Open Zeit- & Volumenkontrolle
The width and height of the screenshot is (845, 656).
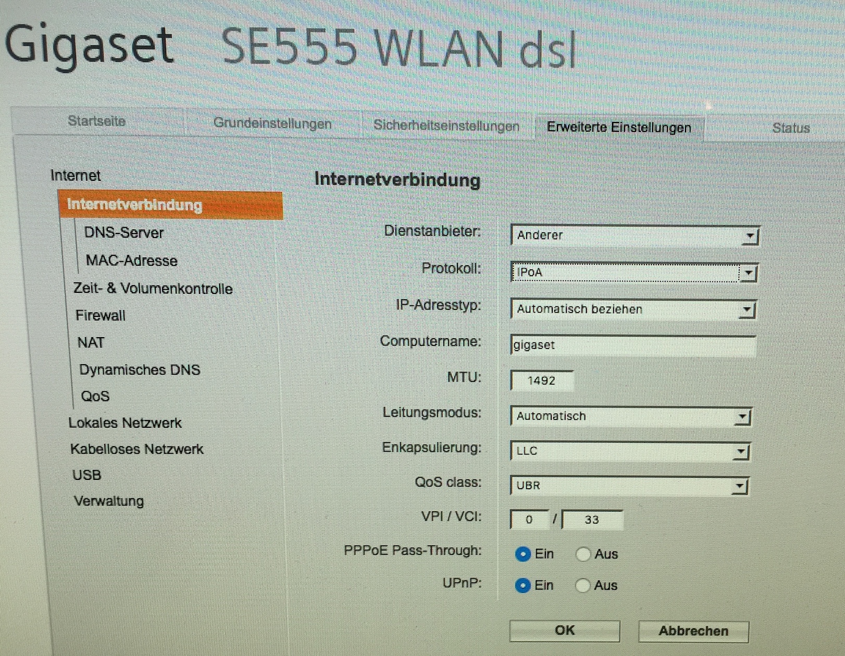tap(153, 288)
